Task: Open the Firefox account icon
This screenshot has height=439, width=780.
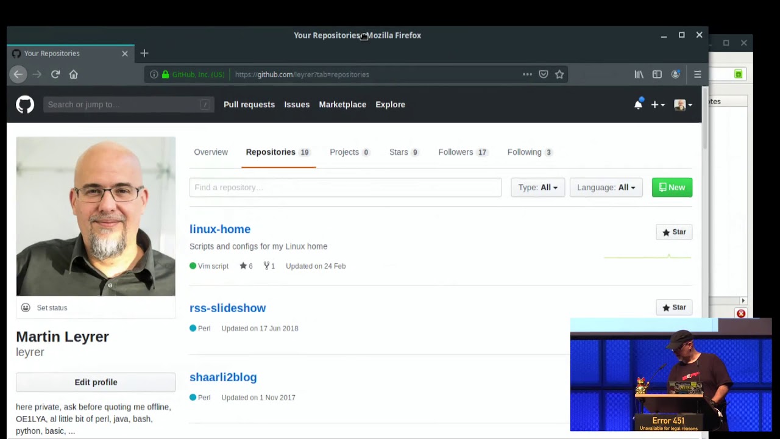Action: [675, 74]
